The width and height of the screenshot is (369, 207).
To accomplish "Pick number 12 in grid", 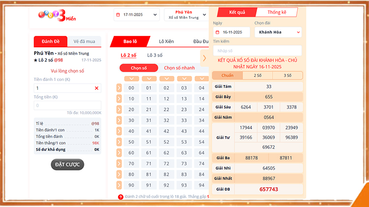I will pyautogui.click(x=167, y=99).
